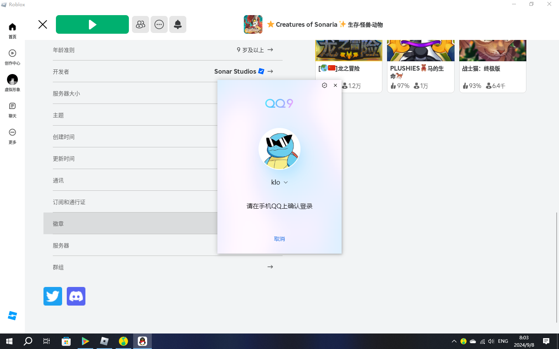Open the three-dot options button beside Play
The height and width of the screenshot is (349, 559).
click(159, 24)
